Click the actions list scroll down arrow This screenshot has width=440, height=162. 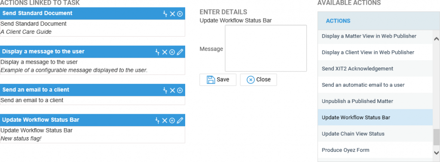[x=437, y=153]
